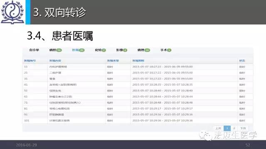
Task: Select current page 1 button
Action: click(x=227, y=128)
